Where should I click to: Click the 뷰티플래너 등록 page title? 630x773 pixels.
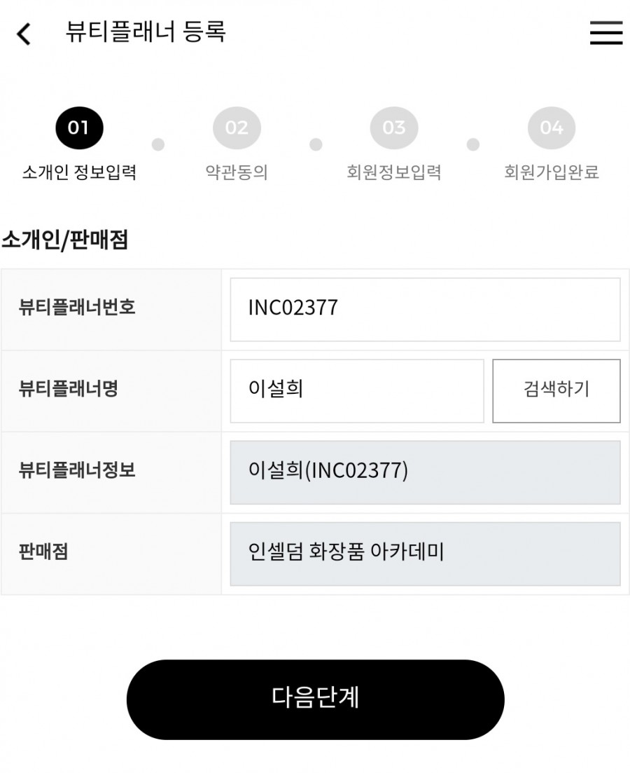(x=146, y=32)
